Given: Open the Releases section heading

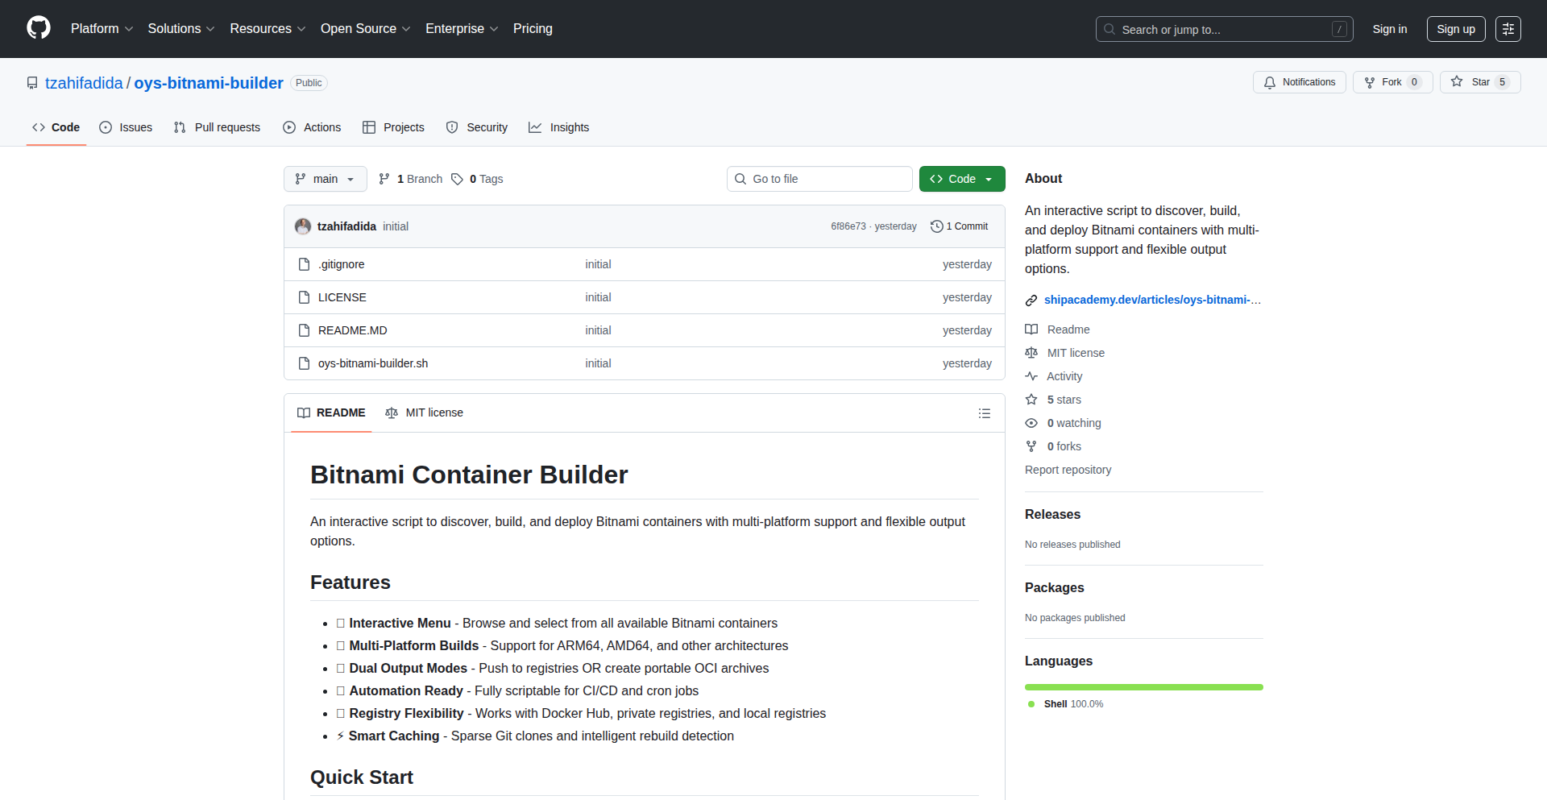Looking at the screenshot, I should pos(1052,514).
